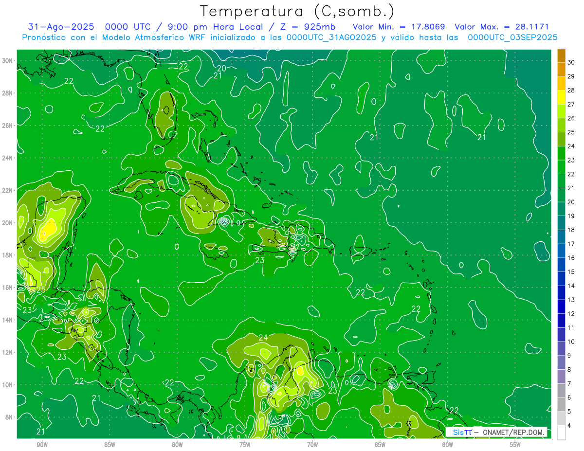This screenshot has width=584, height=451.
Task: Click longitude axis label "75W"
Action: pyautogui.click(x=245, y=445)
